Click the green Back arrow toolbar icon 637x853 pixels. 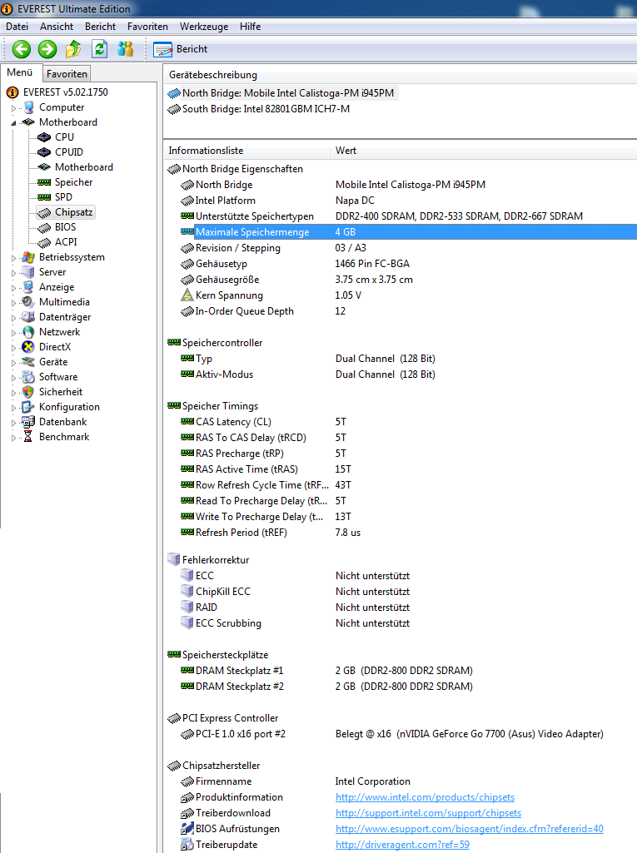pyautogui.click(x=22, y=49)
